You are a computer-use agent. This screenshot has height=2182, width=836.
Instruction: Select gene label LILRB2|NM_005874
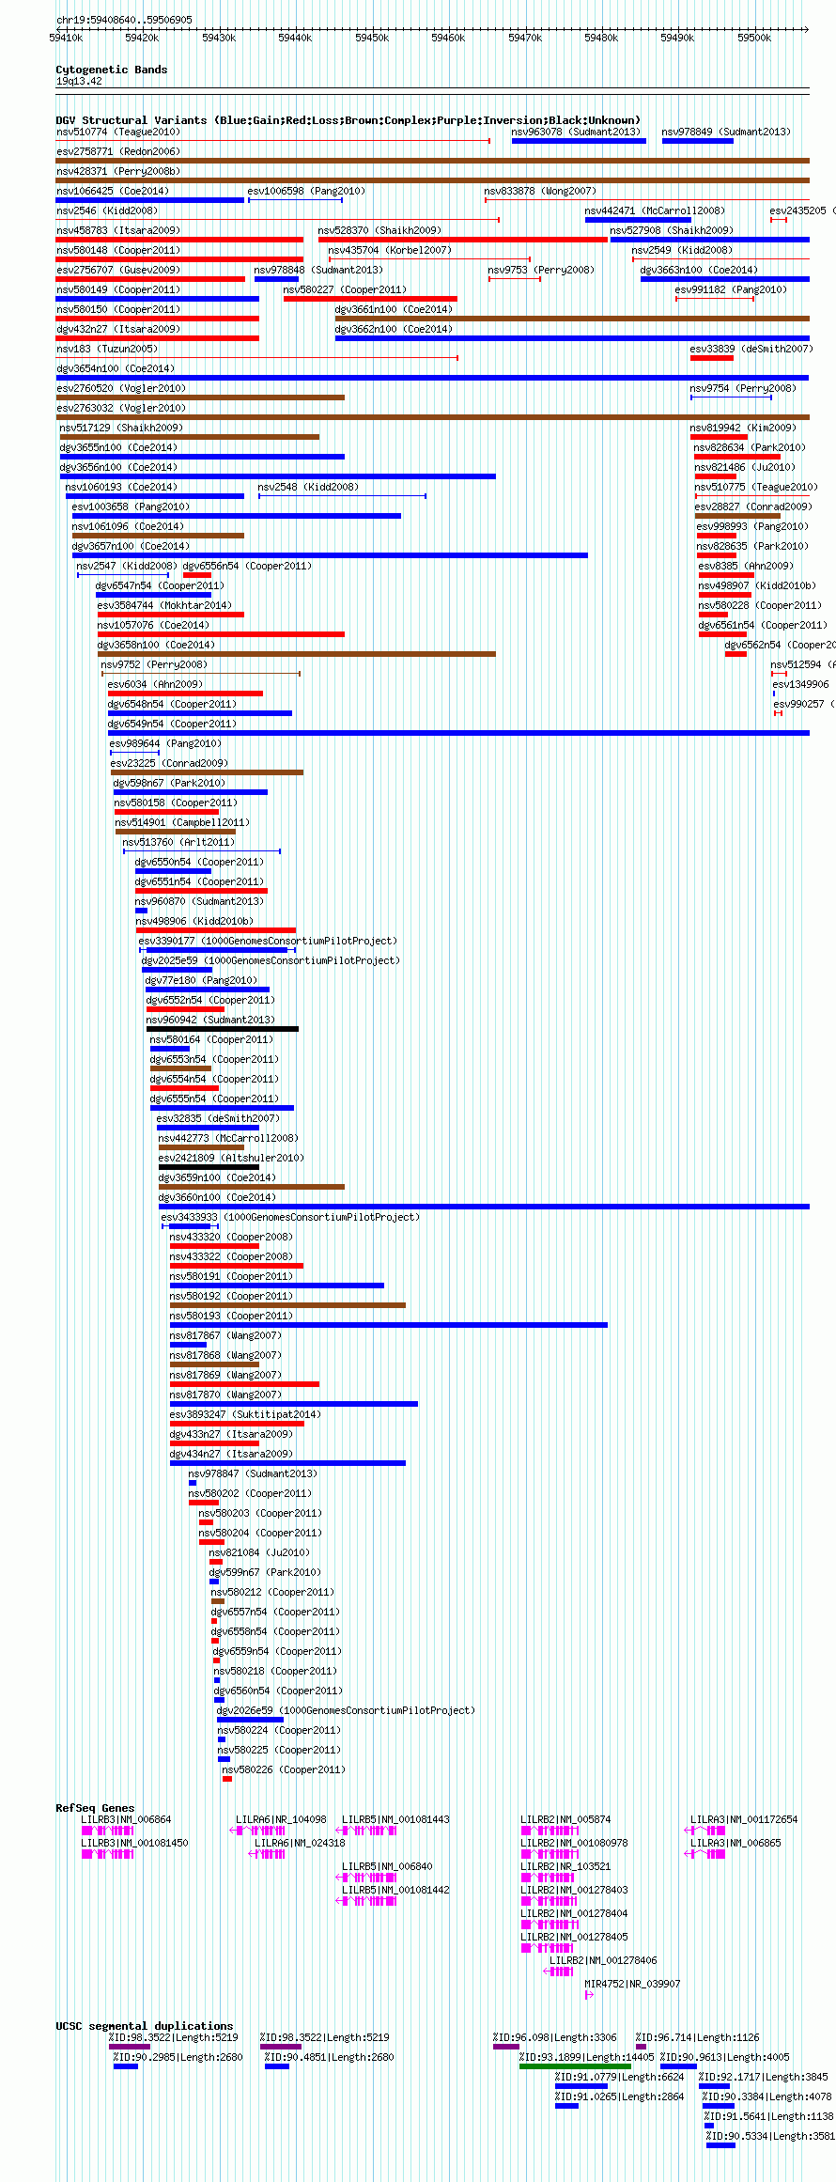pyautogui.click(x=565, y=1820)
